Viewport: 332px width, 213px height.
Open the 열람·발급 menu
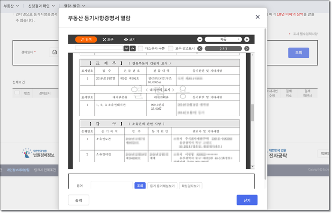point(74,6)
